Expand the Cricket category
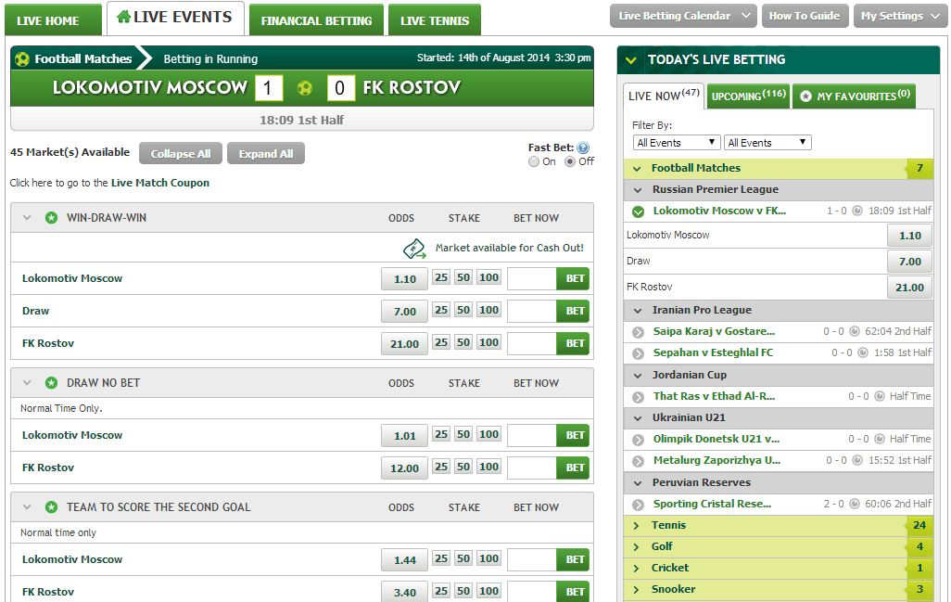 pyautogui.click(x=636, y=568)
